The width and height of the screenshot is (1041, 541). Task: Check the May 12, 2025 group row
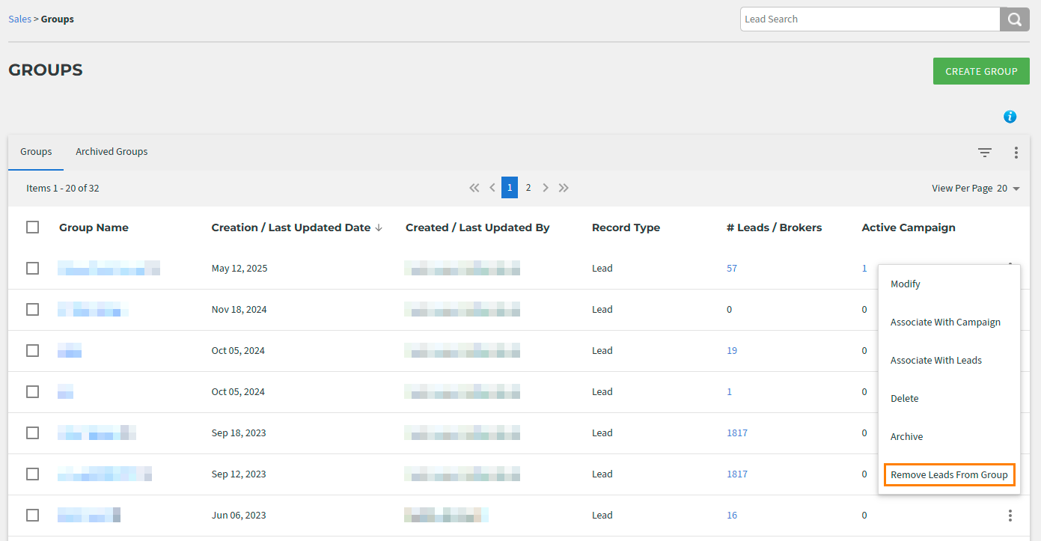tap(32, 268)
